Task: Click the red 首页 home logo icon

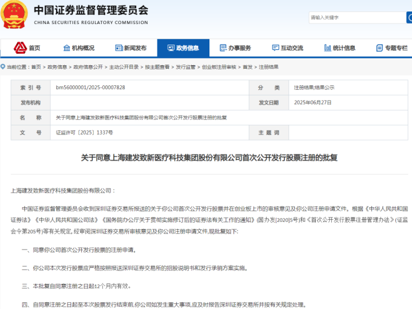Action: (x=20, y=48)
